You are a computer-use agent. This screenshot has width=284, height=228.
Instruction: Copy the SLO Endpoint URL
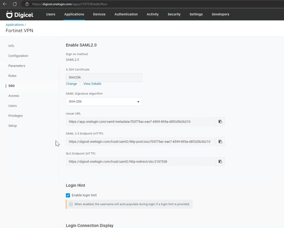(x=220, y=162)
